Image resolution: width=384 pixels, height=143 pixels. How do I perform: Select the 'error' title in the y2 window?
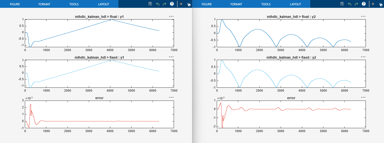[291, 98]
